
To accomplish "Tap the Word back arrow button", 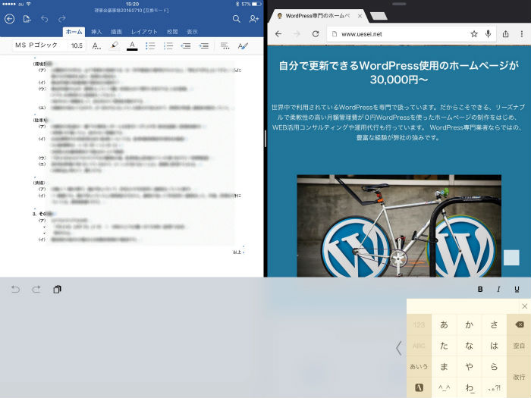I will click(x=9, y=19).
